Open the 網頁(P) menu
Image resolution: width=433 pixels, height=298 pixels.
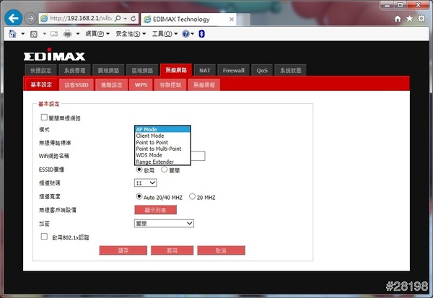[x=97, y=34]
